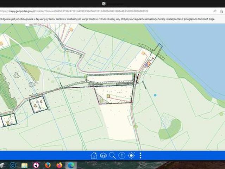
Task: Open File Explorer folder in taskbar
Action: click(24, 165)
